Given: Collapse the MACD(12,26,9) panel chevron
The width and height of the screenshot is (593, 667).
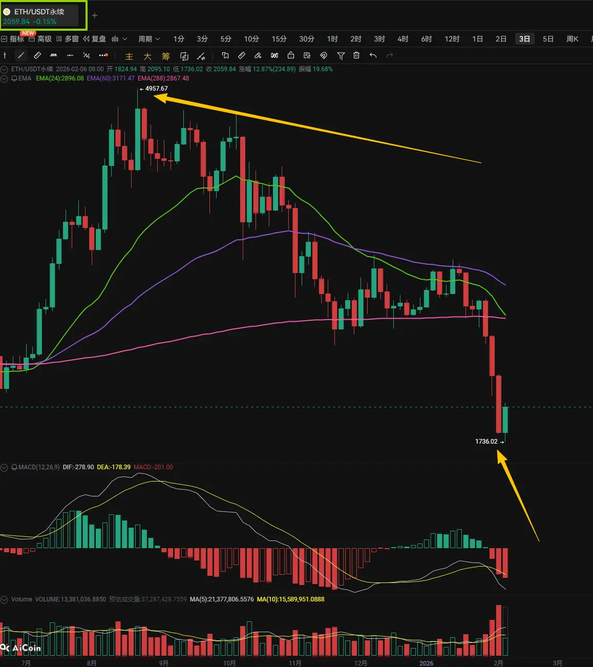Looking at the screenshot, I should click(5, 467).
